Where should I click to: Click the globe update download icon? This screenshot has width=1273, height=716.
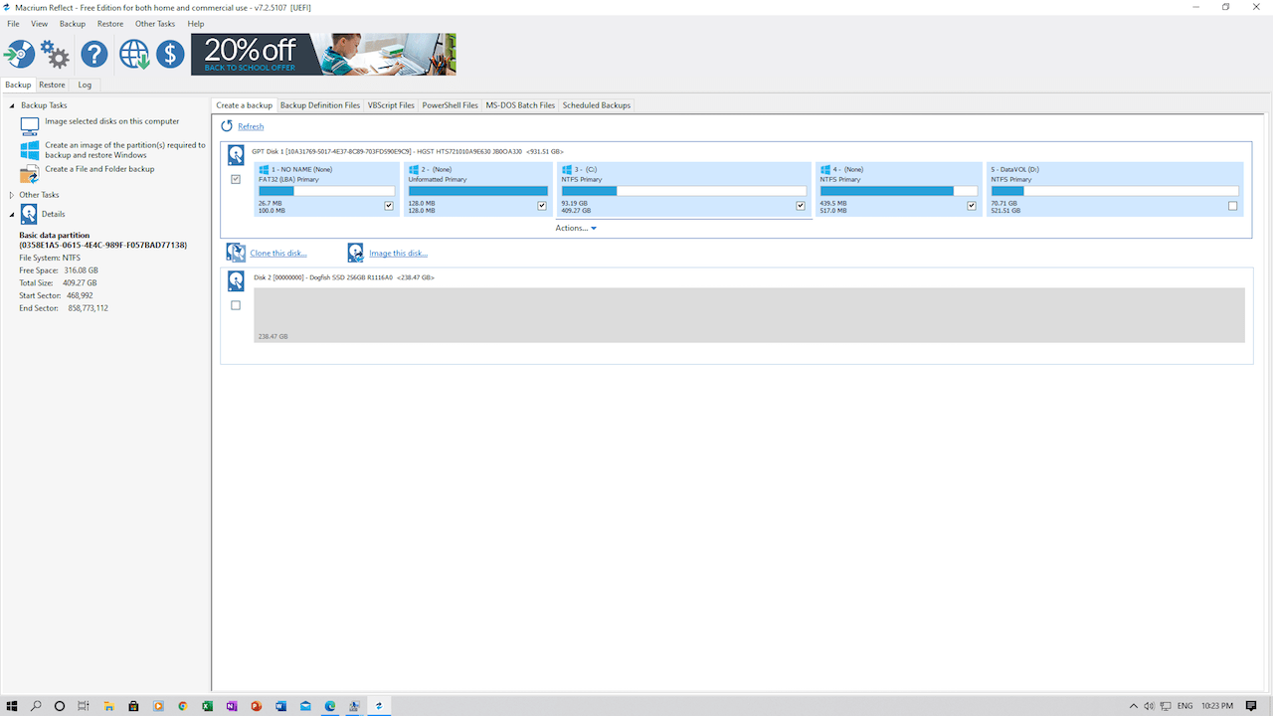(134, 55)
